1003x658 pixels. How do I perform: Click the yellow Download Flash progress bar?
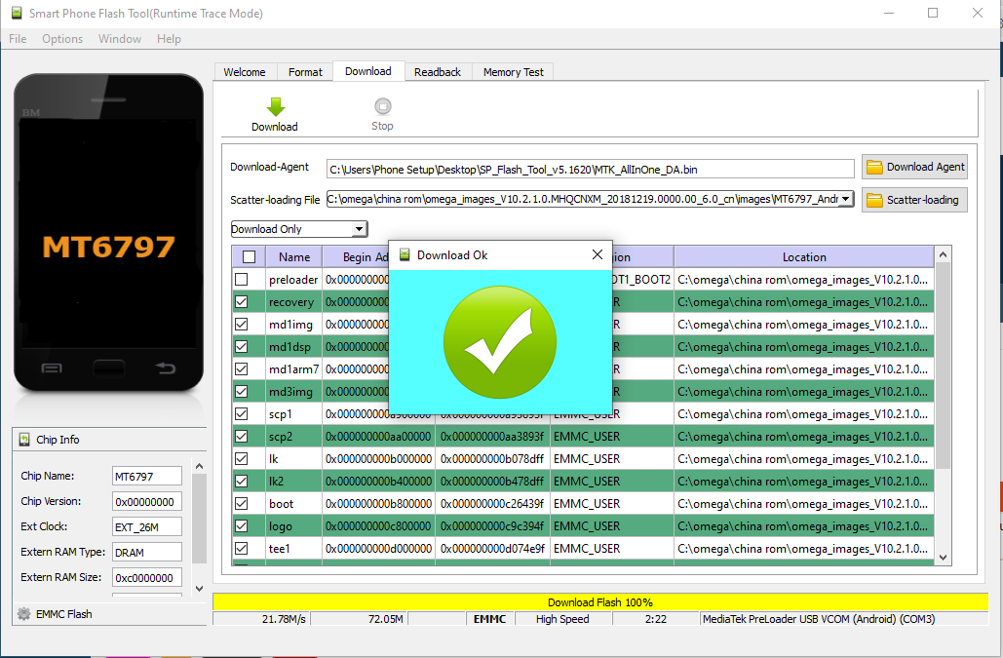pos(599,602)
